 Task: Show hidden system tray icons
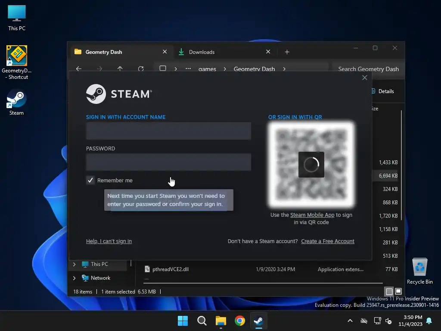[350, 321]
